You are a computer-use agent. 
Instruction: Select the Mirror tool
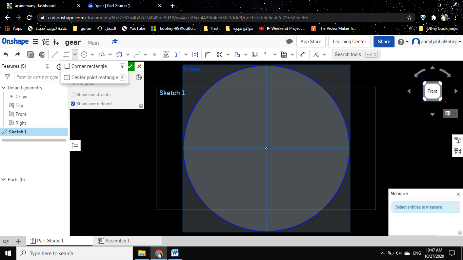point(255,55)
